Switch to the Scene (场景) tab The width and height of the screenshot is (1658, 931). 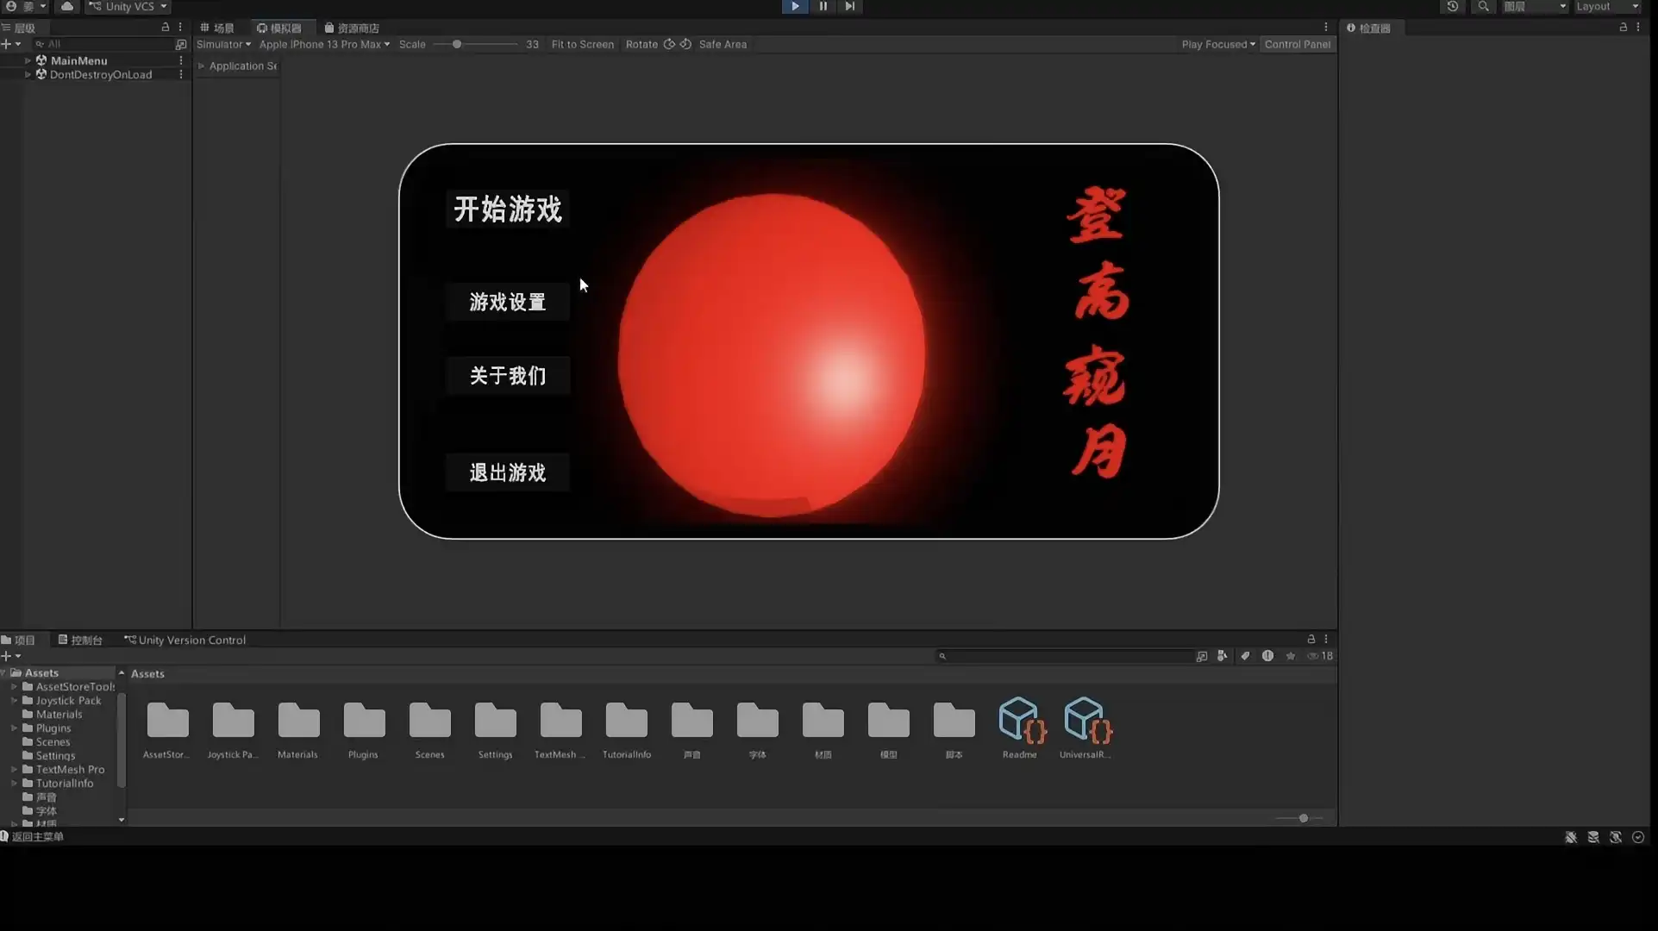[217, 28]
